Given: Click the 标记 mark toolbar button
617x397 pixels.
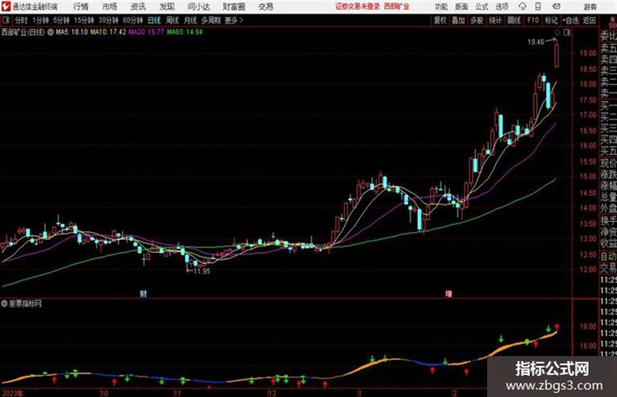Looking at the screenshot, I should tap(551, 20).
